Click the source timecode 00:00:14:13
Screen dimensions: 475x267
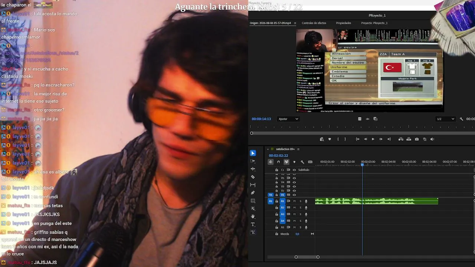tap(261, 119)
